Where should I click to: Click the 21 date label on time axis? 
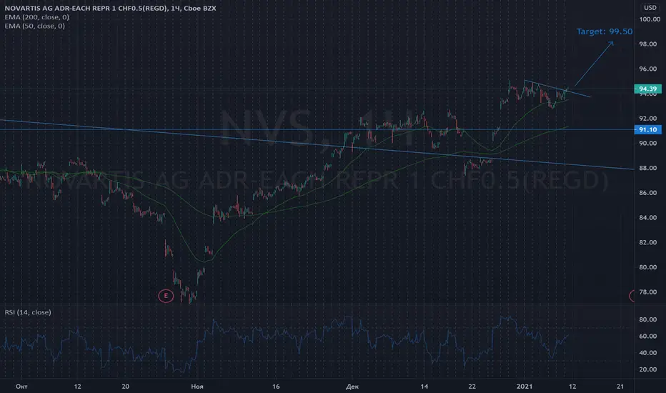pos(620,386)
